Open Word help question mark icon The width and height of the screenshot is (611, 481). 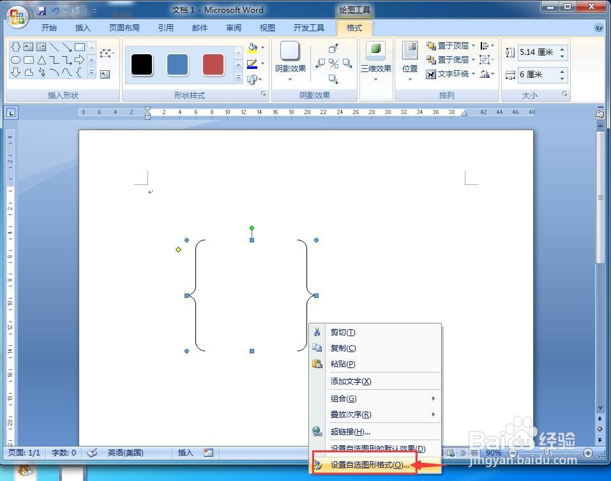point(599,27)
